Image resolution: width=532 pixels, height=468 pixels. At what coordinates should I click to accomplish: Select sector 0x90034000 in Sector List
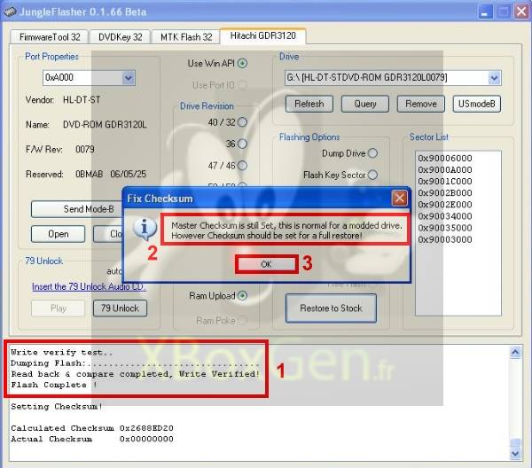445,216
